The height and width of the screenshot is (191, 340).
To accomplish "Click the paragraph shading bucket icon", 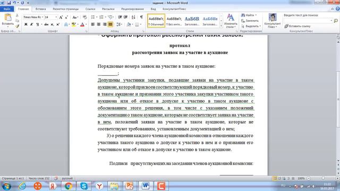I will coord(129,24).
